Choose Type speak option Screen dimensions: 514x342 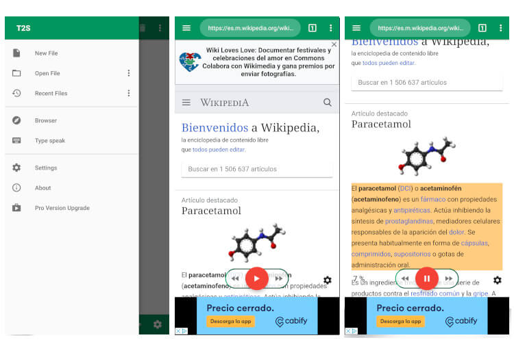(71, 140)
